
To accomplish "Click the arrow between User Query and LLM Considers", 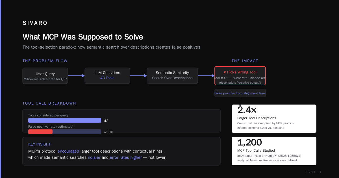I will (76, 76).
